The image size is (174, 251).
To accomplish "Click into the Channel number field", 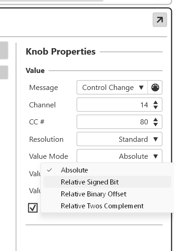I will pyautogui.click(x=114, y=105).
